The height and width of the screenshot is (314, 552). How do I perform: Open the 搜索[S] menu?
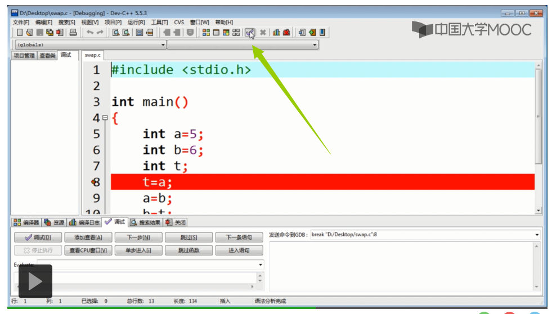tap(67, 22)
